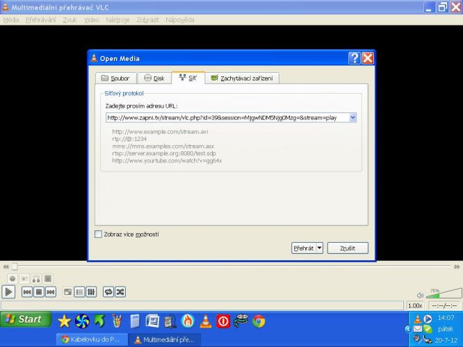Viewport: 463px width, 347px height.
Task: Launch the film reel quick launch icon
Action: pos(241,321)
